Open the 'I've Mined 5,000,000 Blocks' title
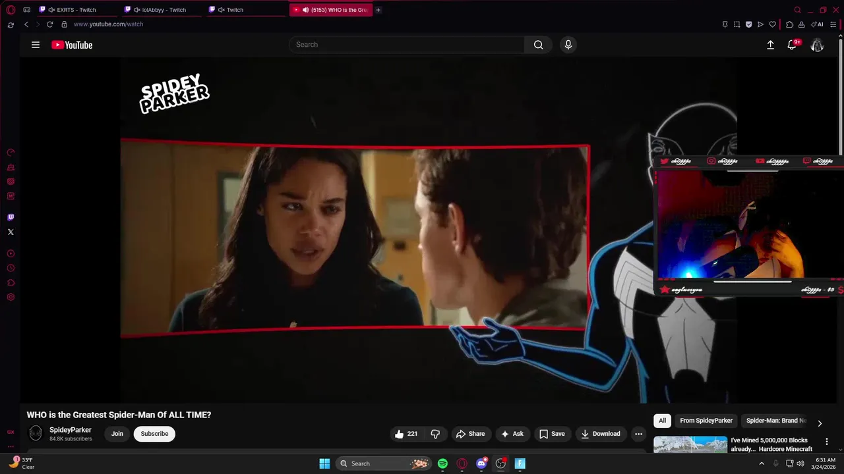This screenshot has height=474, width=844. point(771,444)
